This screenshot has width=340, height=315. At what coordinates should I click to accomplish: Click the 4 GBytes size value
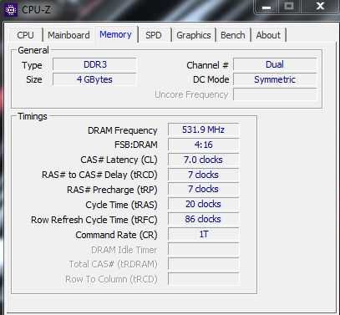(94, 79)
